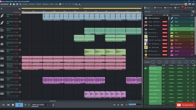Click the metronome icon beside the time display
The image size is (196, 110).
53,105
